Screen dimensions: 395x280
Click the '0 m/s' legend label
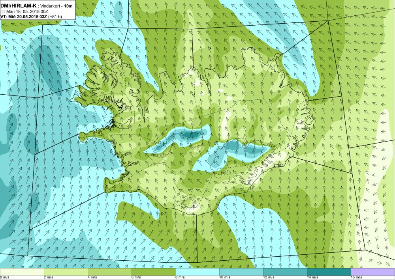(x=5, y=278)
